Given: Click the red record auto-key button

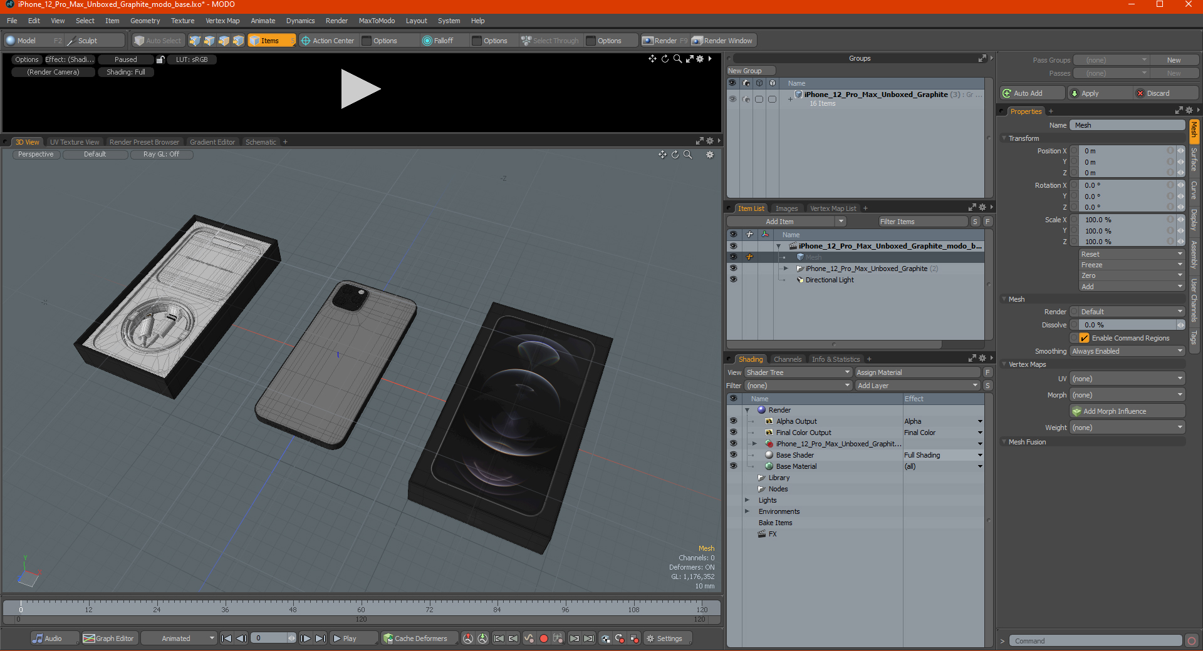Looking at the screenshot, I should tap(544, 638).
